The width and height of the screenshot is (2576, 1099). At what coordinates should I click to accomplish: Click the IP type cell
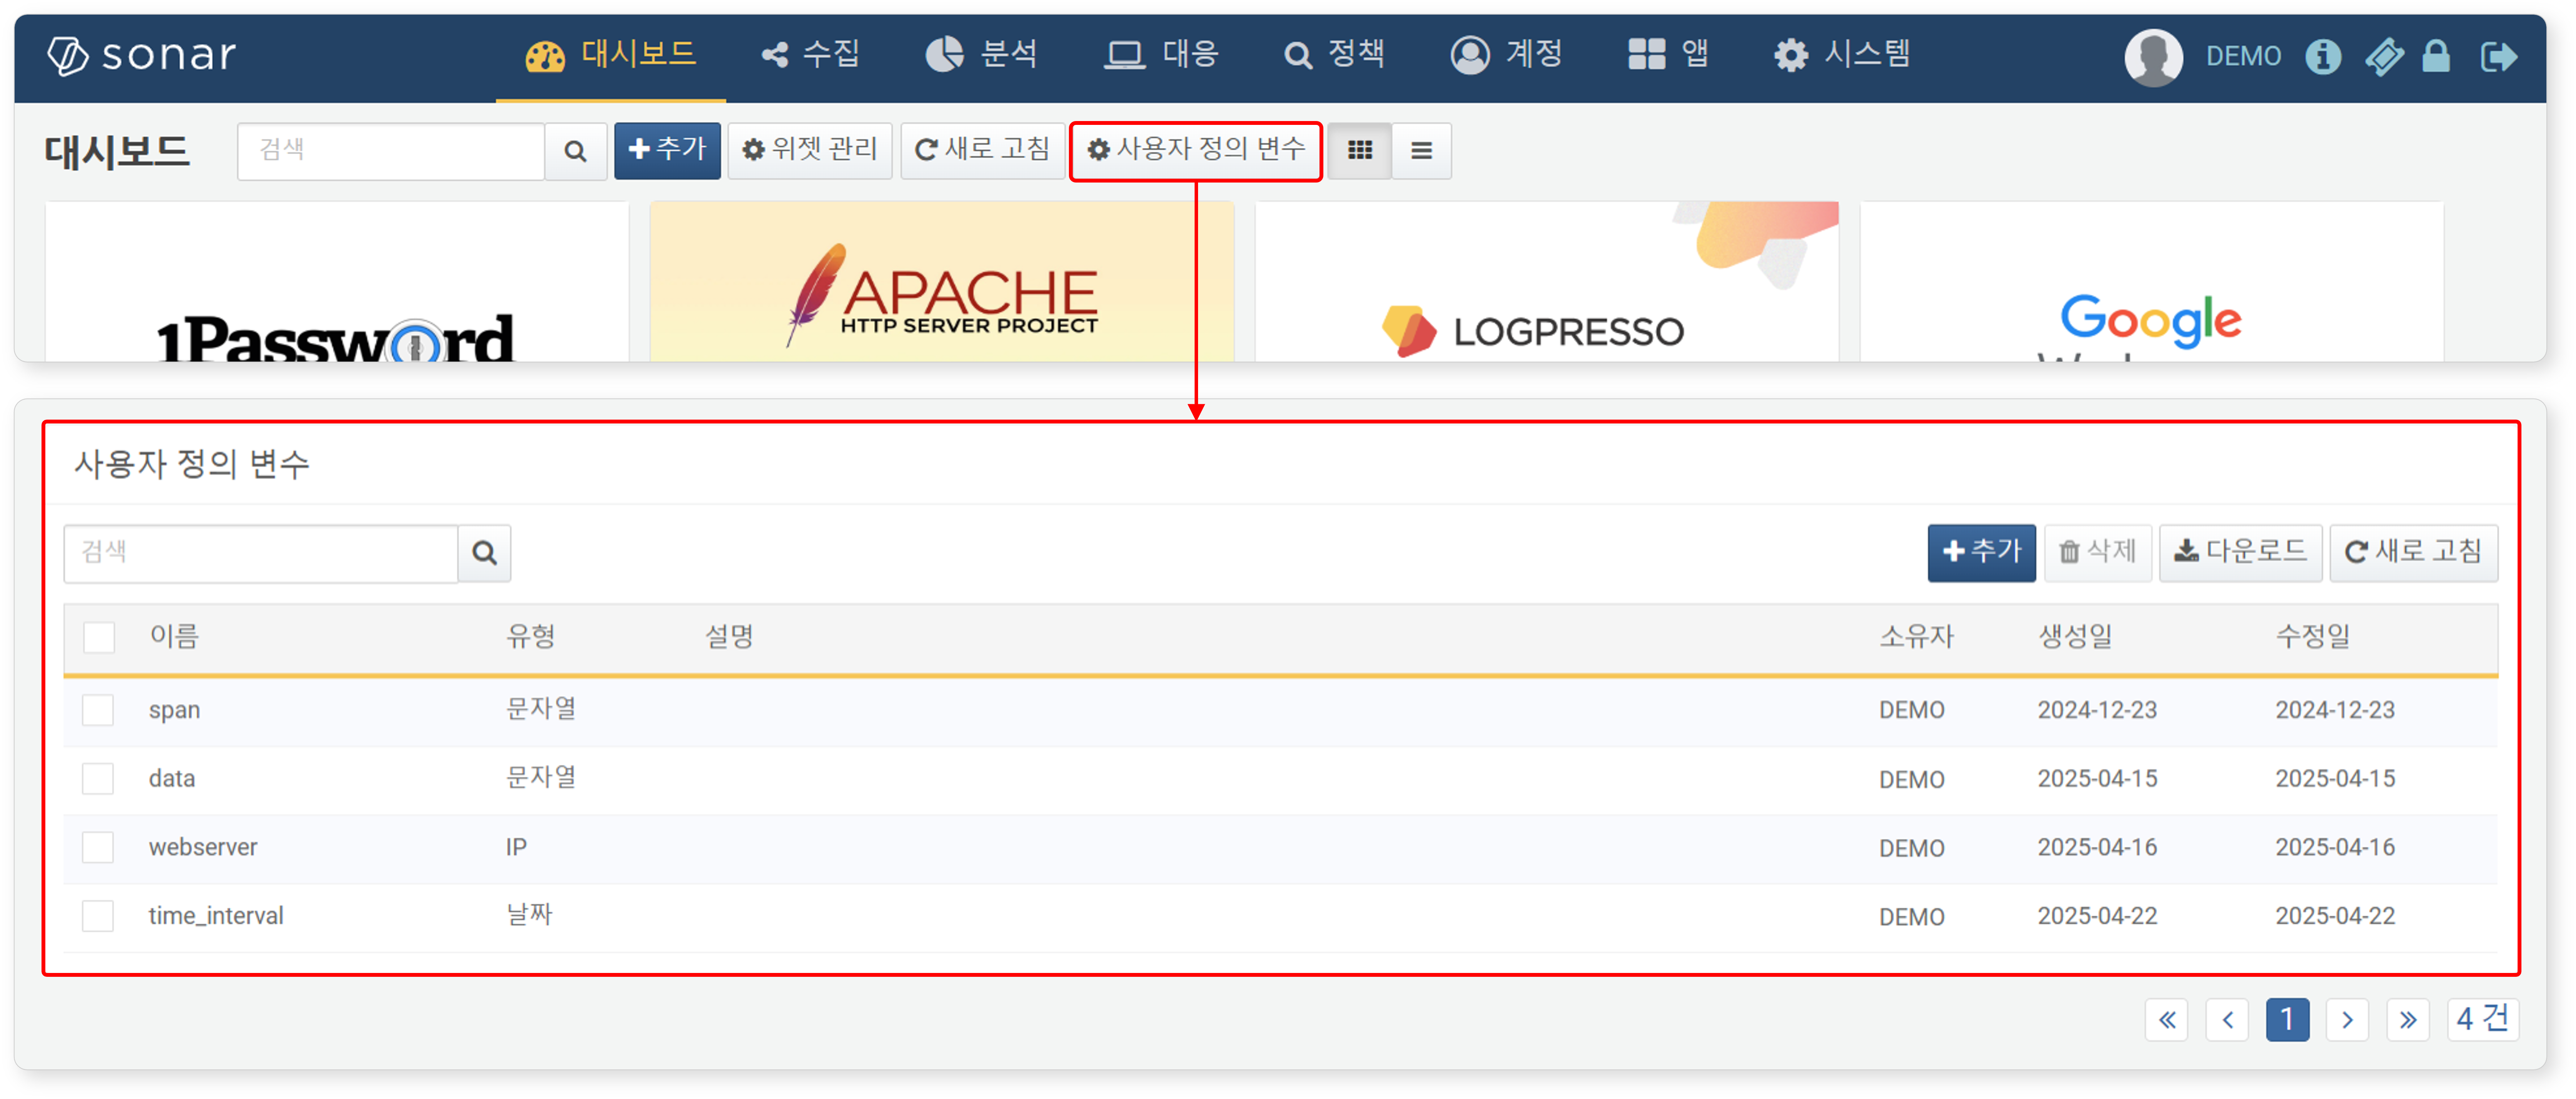point(516,847)
